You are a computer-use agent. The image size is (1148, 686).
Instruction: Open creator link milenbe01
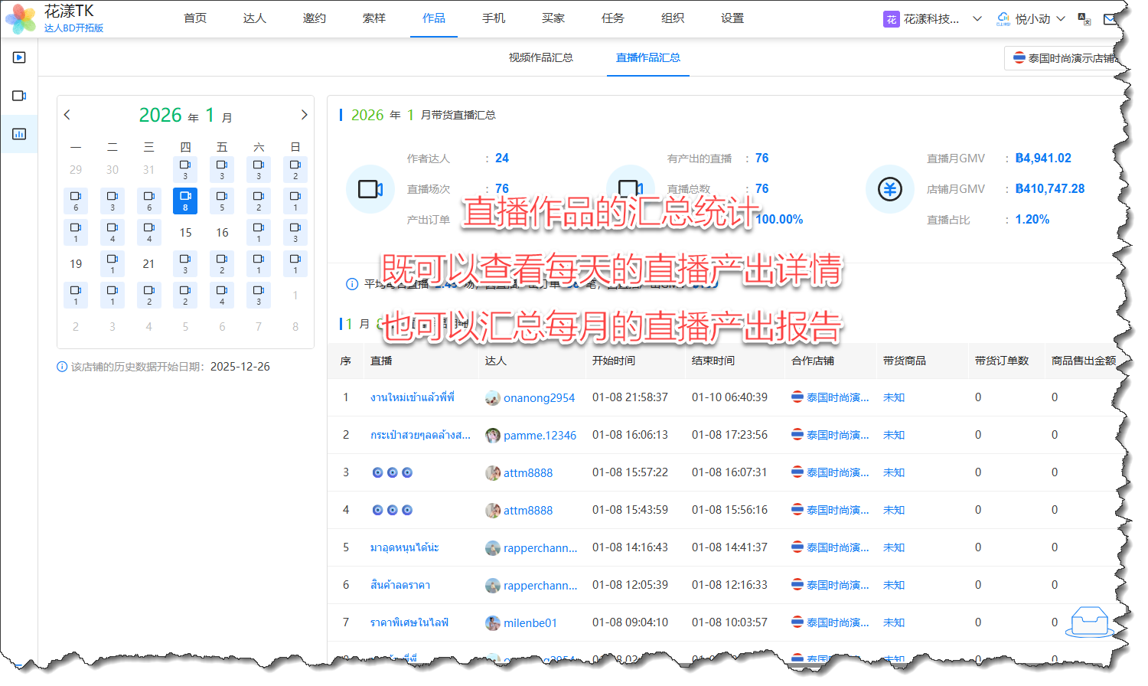click(x=530, y=623)
